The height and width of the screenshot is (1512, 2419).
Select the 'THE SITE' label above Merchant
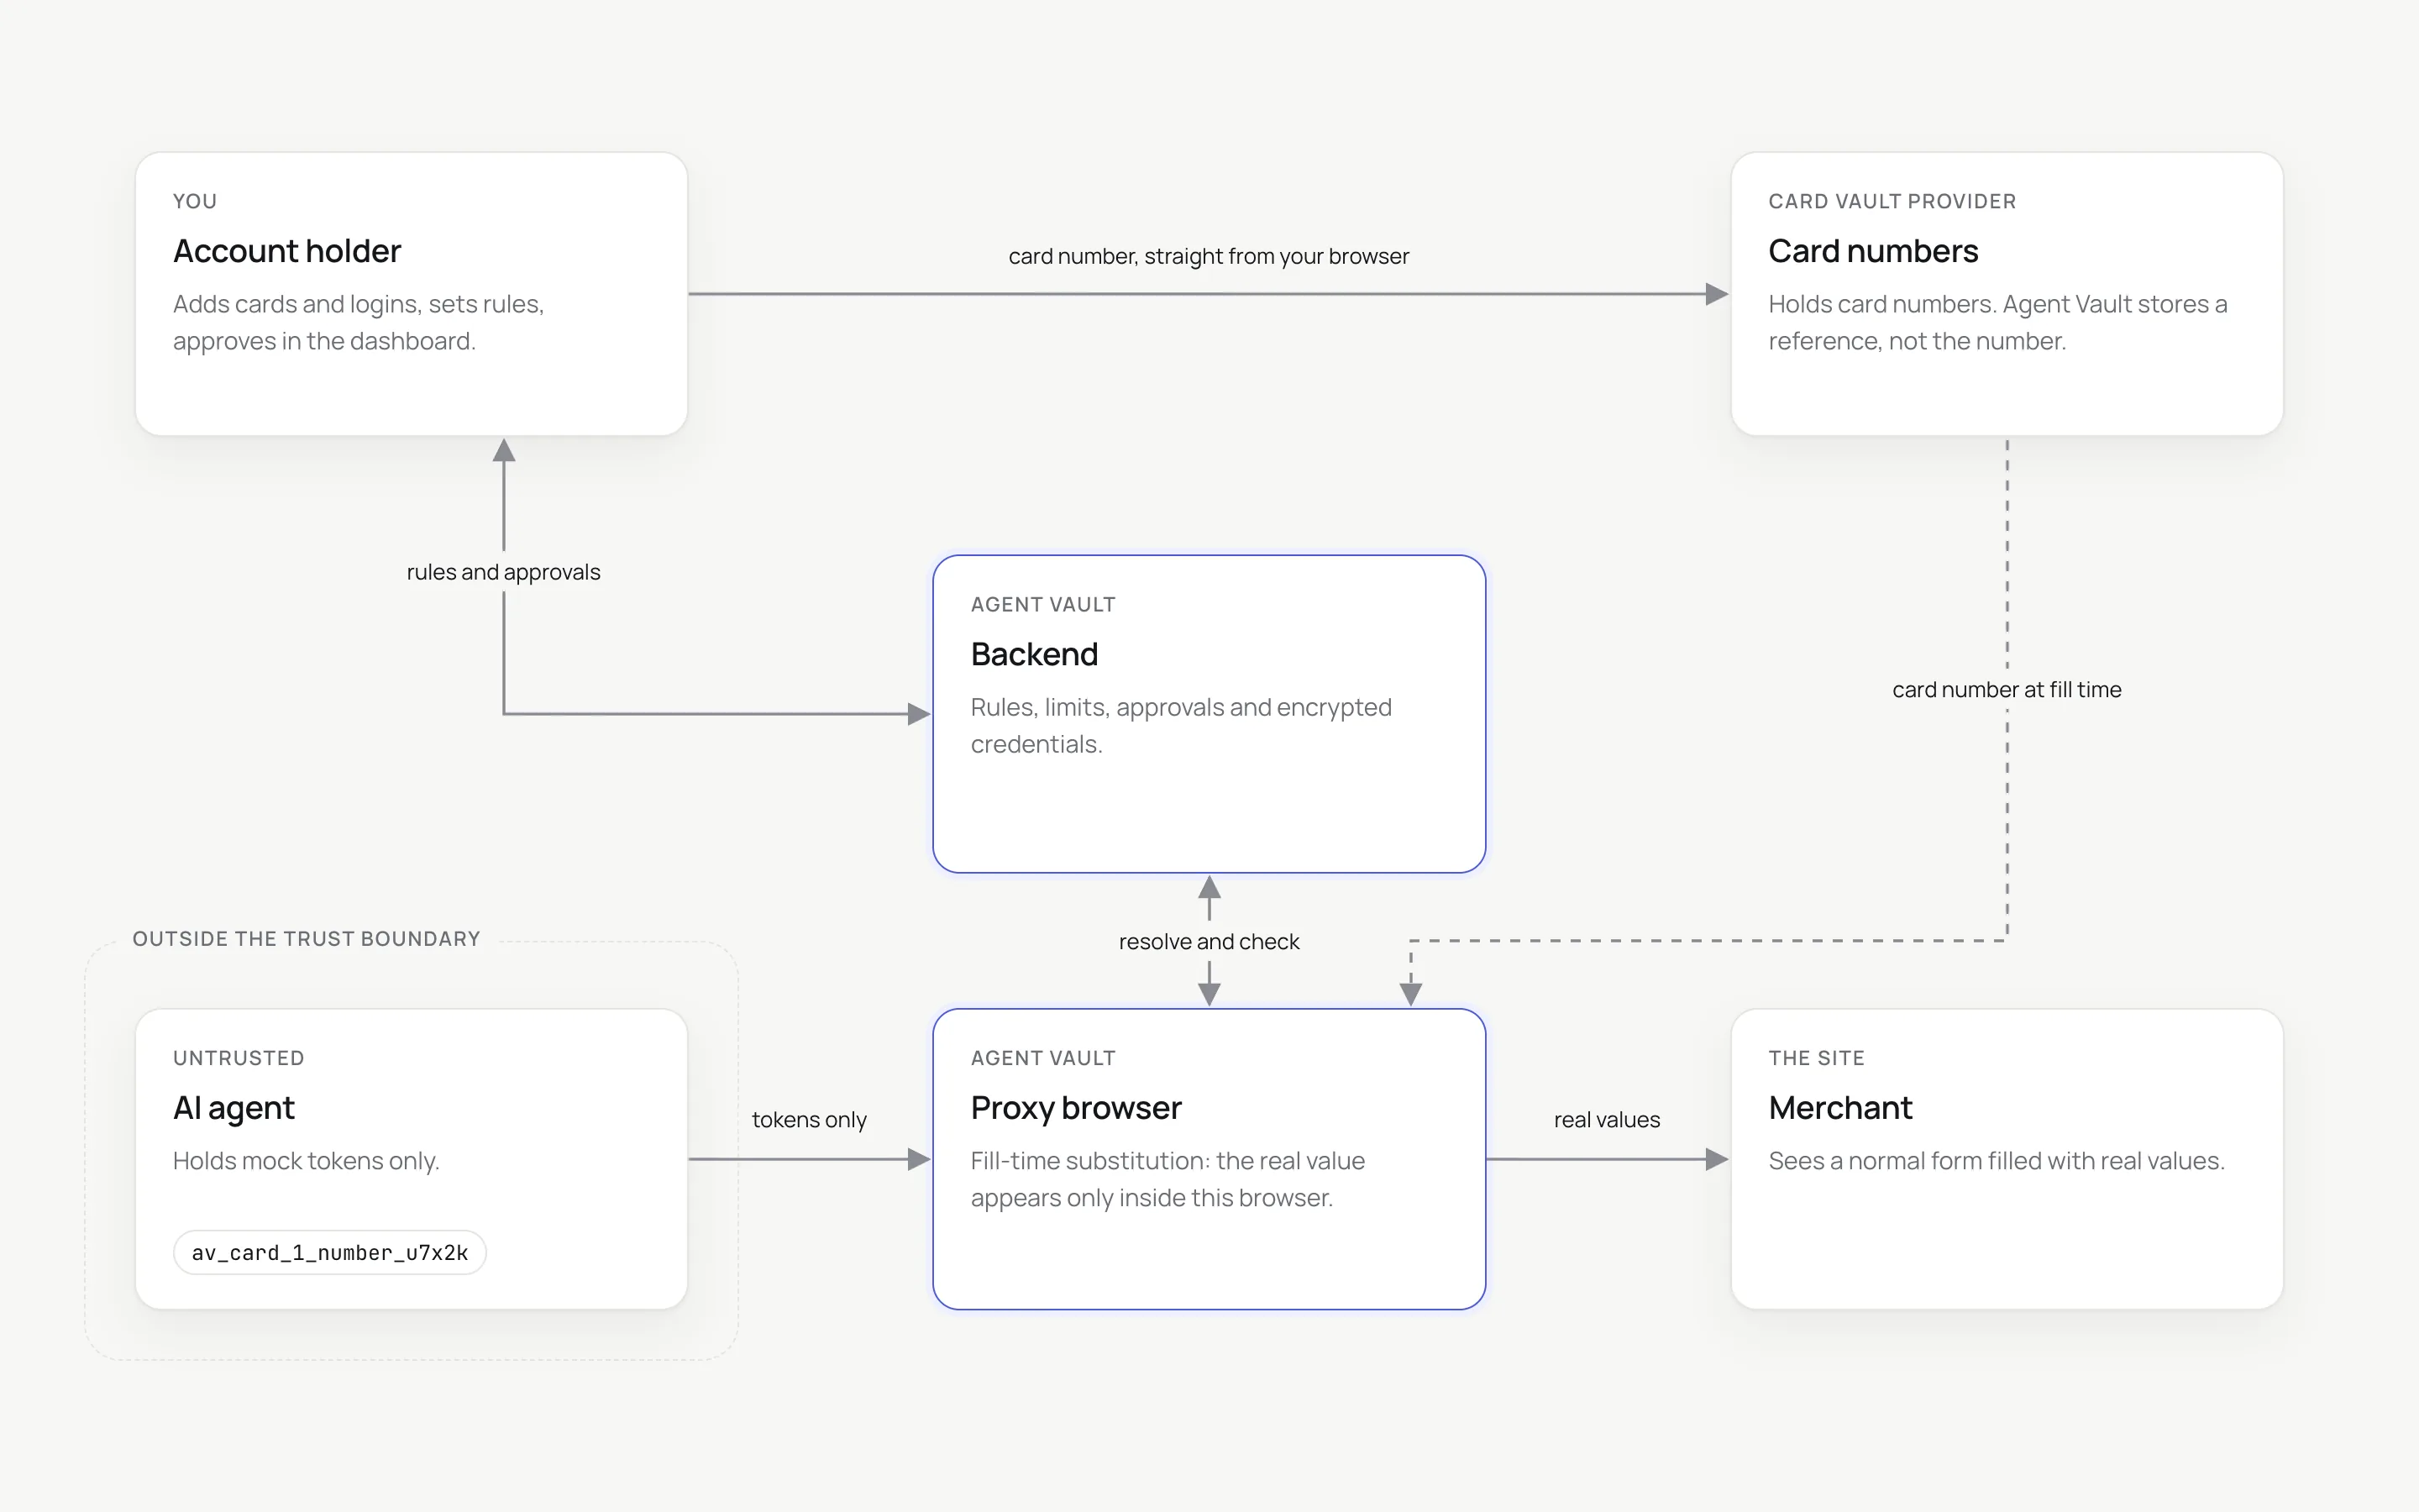coord(1816,1058)
